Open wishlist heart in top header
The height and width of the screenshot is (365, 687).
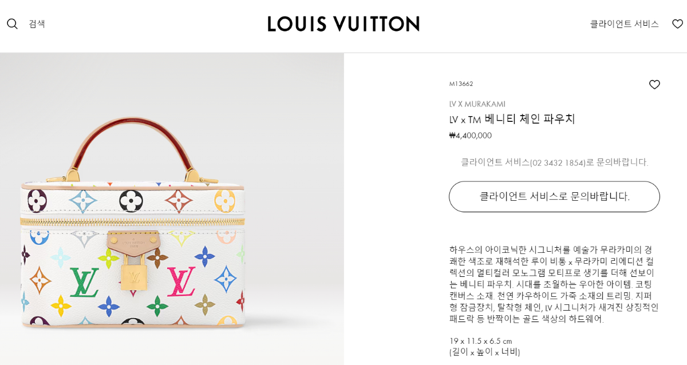[x=677, y=24]
